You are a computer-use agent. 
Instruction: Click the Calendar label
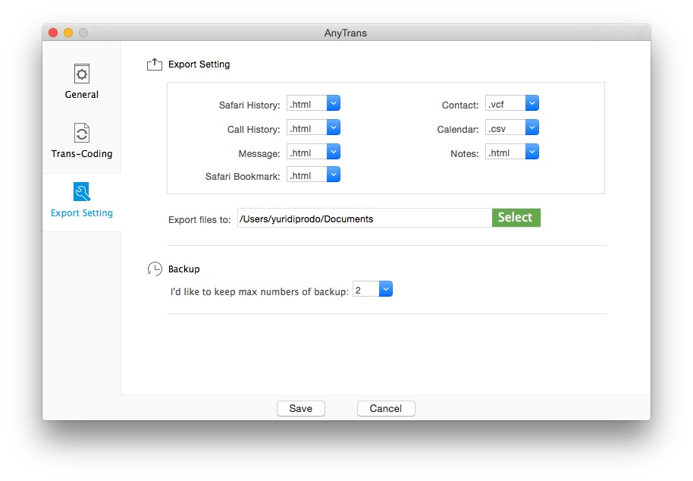click(458, 130)
